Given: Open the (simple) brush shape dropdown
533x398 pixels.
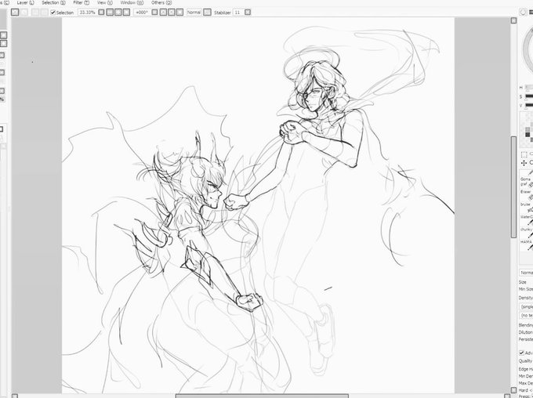Looking at the screenshot, I should point(526,306).
